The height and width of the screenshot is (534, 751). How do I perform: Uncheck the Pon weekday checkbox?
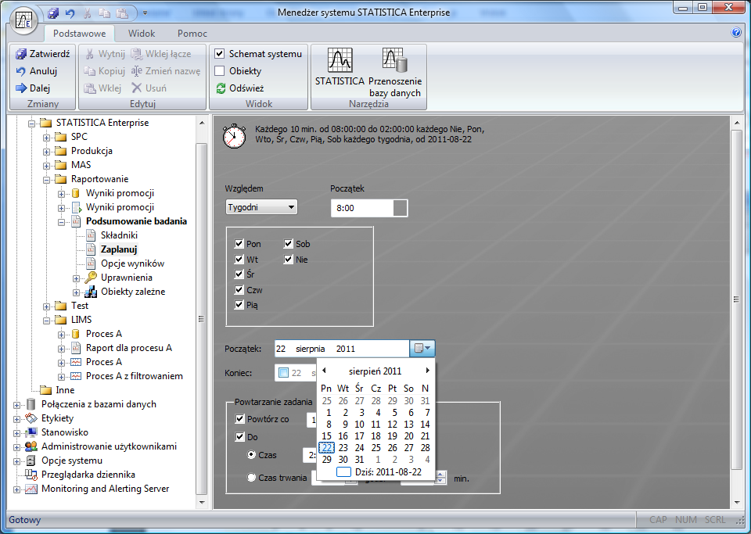[239, 244]
